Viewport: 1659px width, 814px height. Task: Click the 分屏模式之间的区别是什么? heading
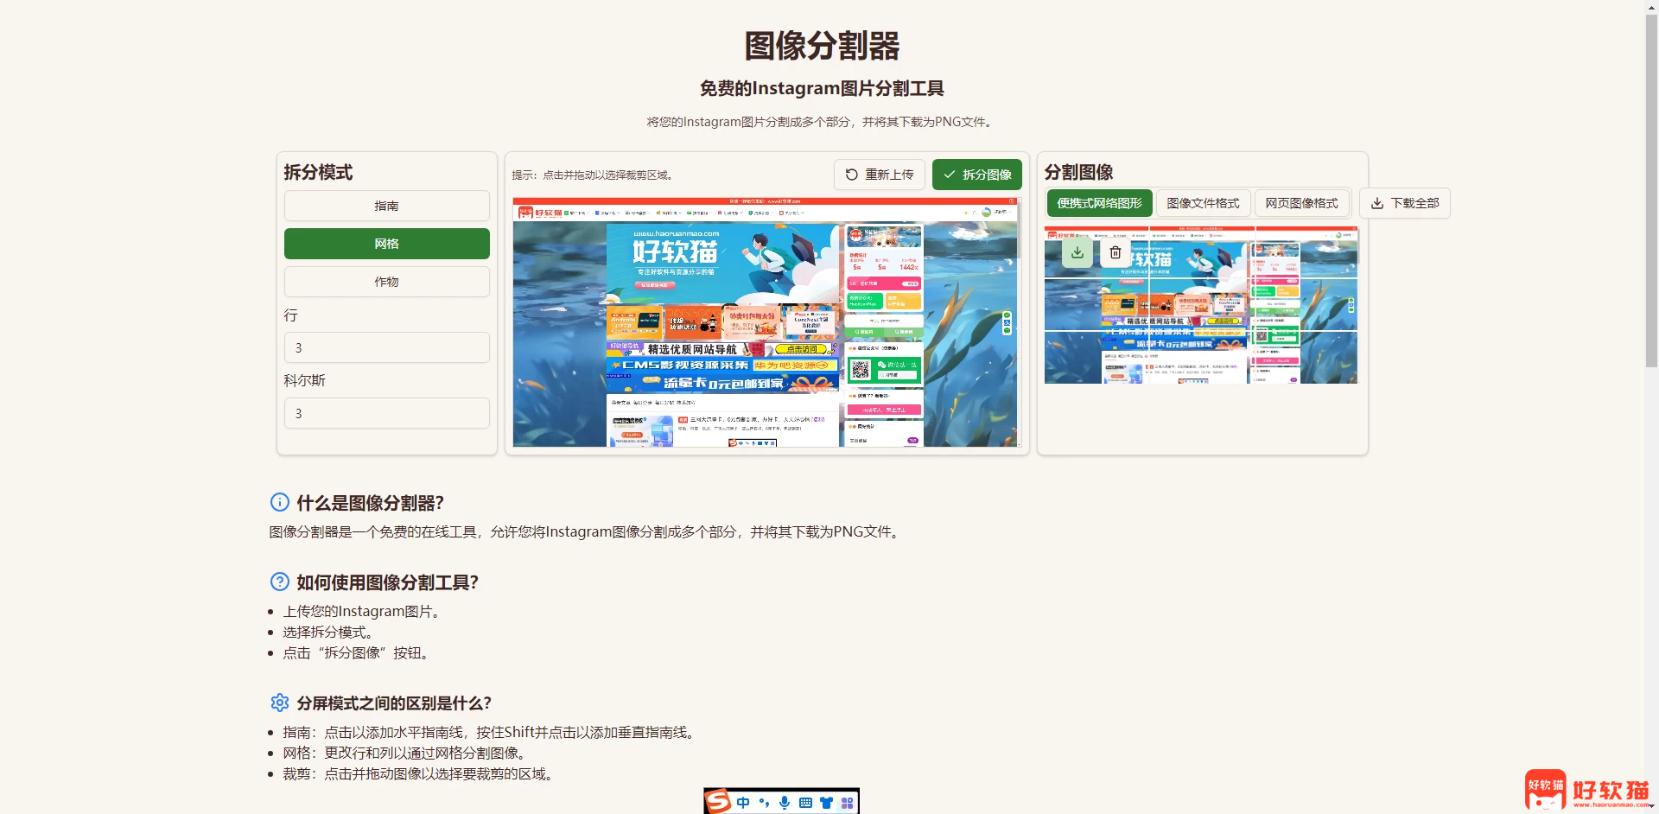tap(394, 703)
